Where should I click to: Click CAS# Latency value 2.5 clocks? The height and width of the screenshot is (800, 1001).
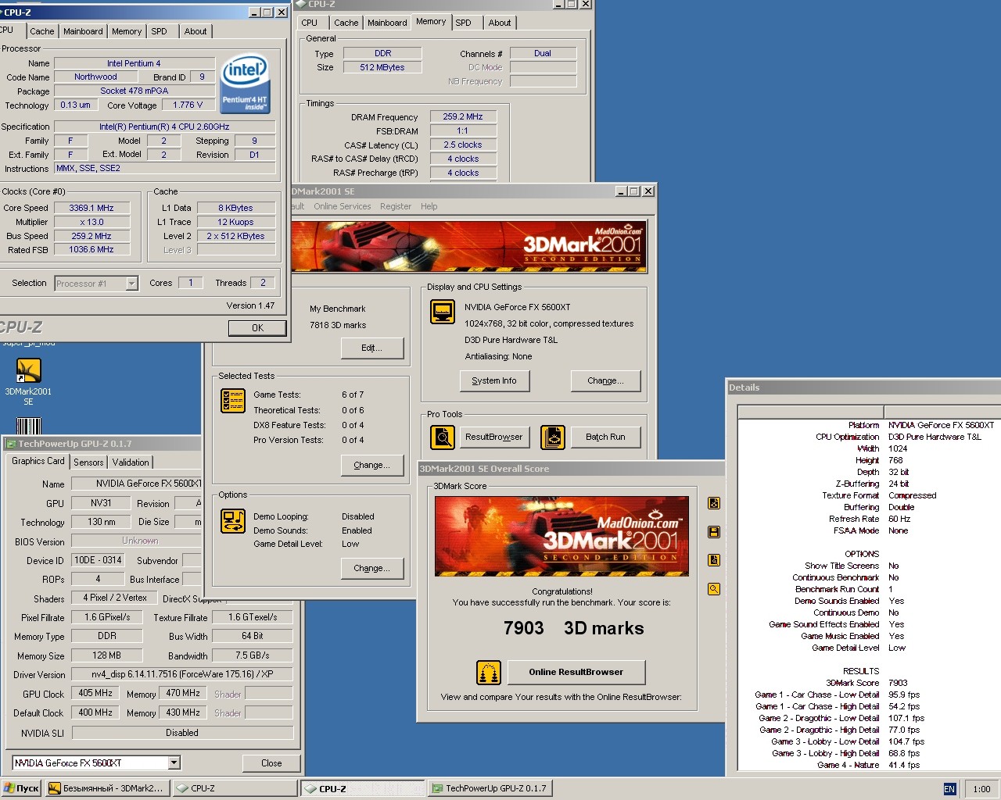(463, 145)
